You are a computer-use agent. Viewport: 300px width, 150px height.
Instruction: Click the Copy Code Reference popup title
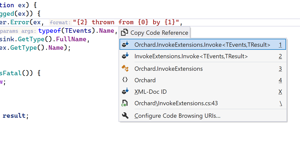[x=159, y=33]
